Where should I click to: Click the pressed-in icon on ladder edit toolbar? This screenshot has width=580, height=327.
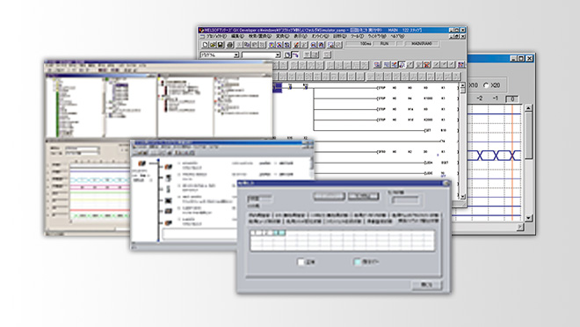[402, 65]
